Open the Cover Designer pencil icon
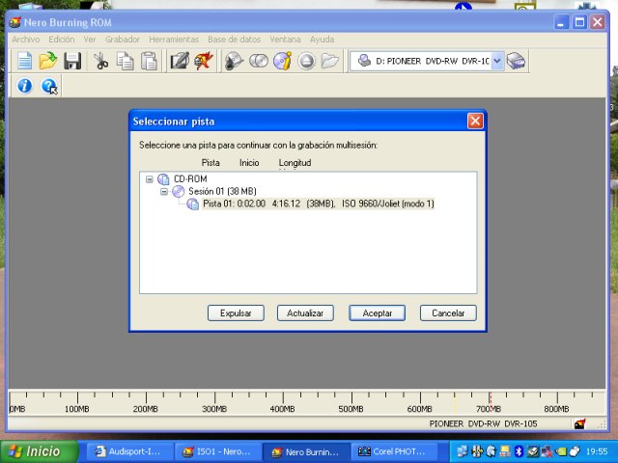This screenshot has width=618, height=463. pyautogui.click(x=180, y=61)
